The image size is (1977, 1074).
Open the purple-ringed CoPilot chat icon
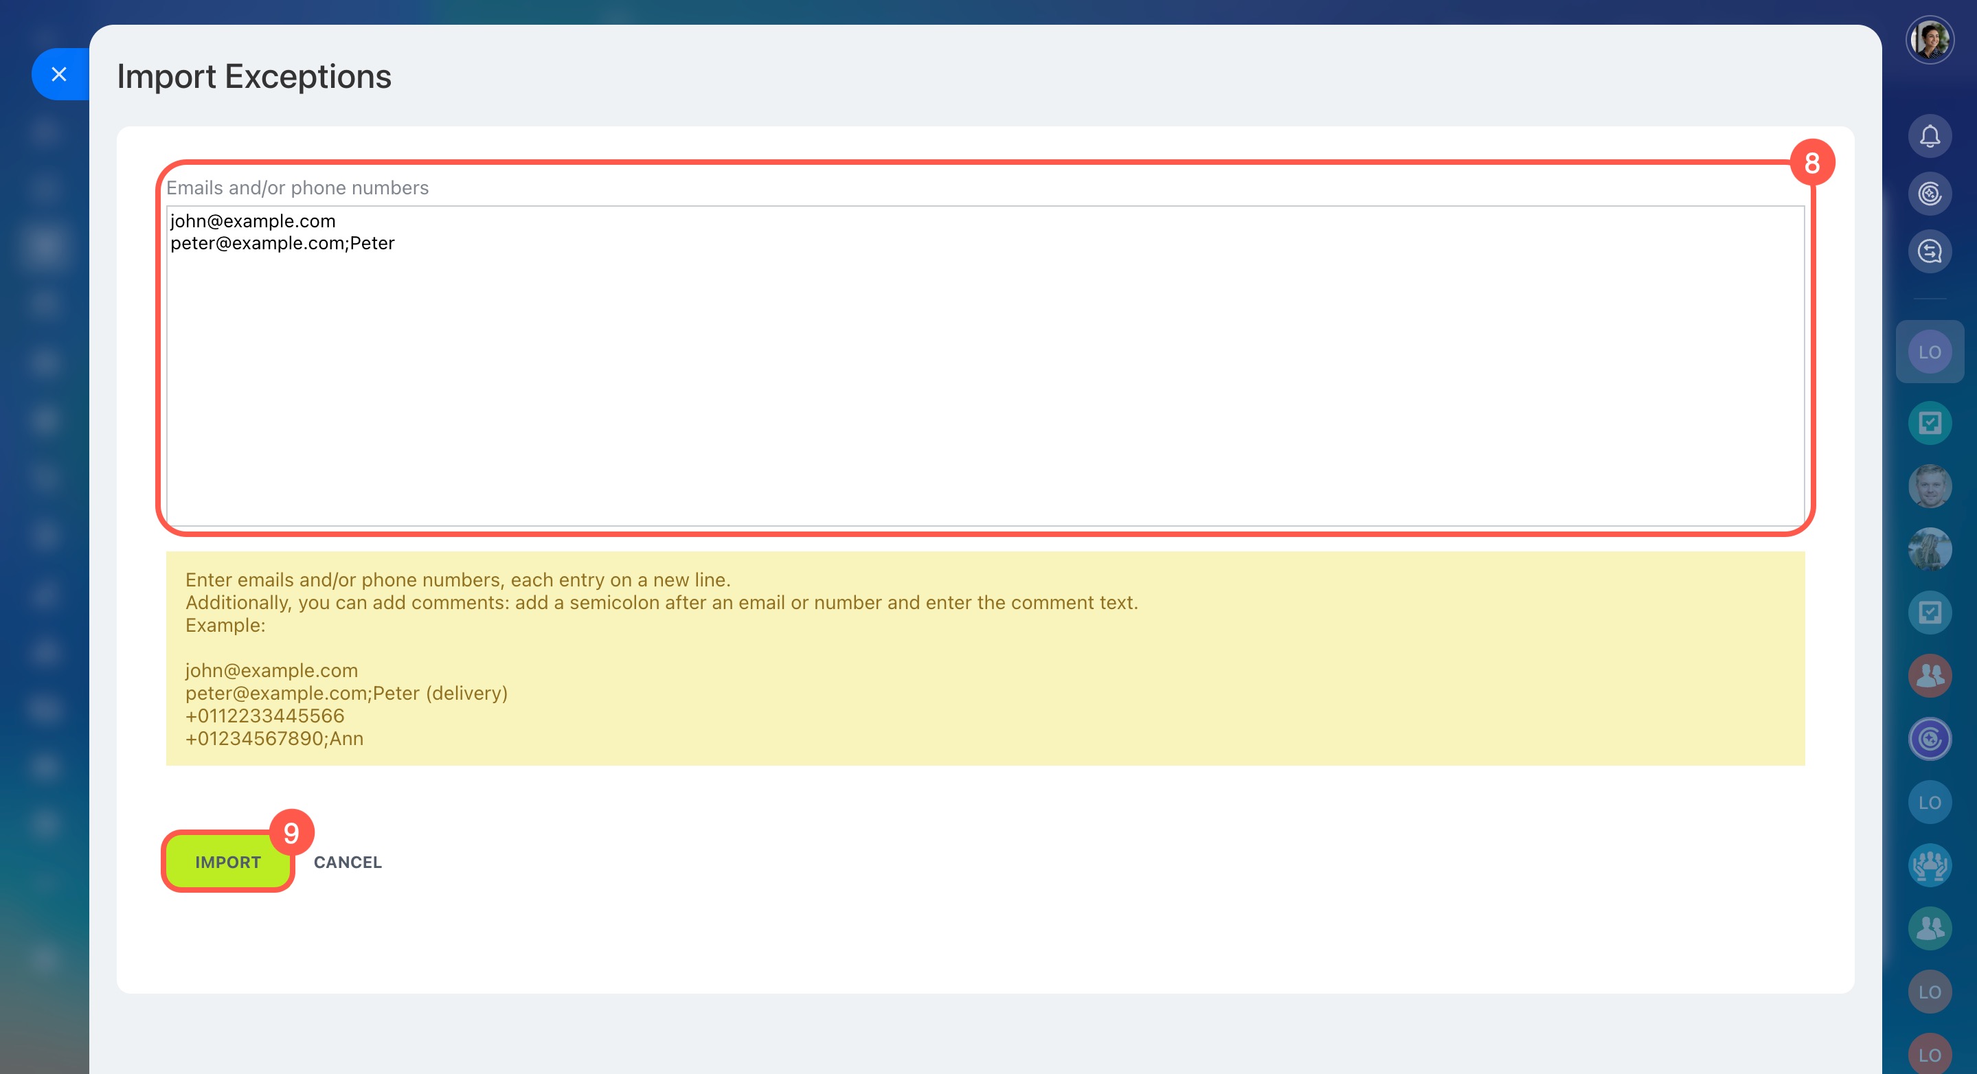pos(1930,740)
